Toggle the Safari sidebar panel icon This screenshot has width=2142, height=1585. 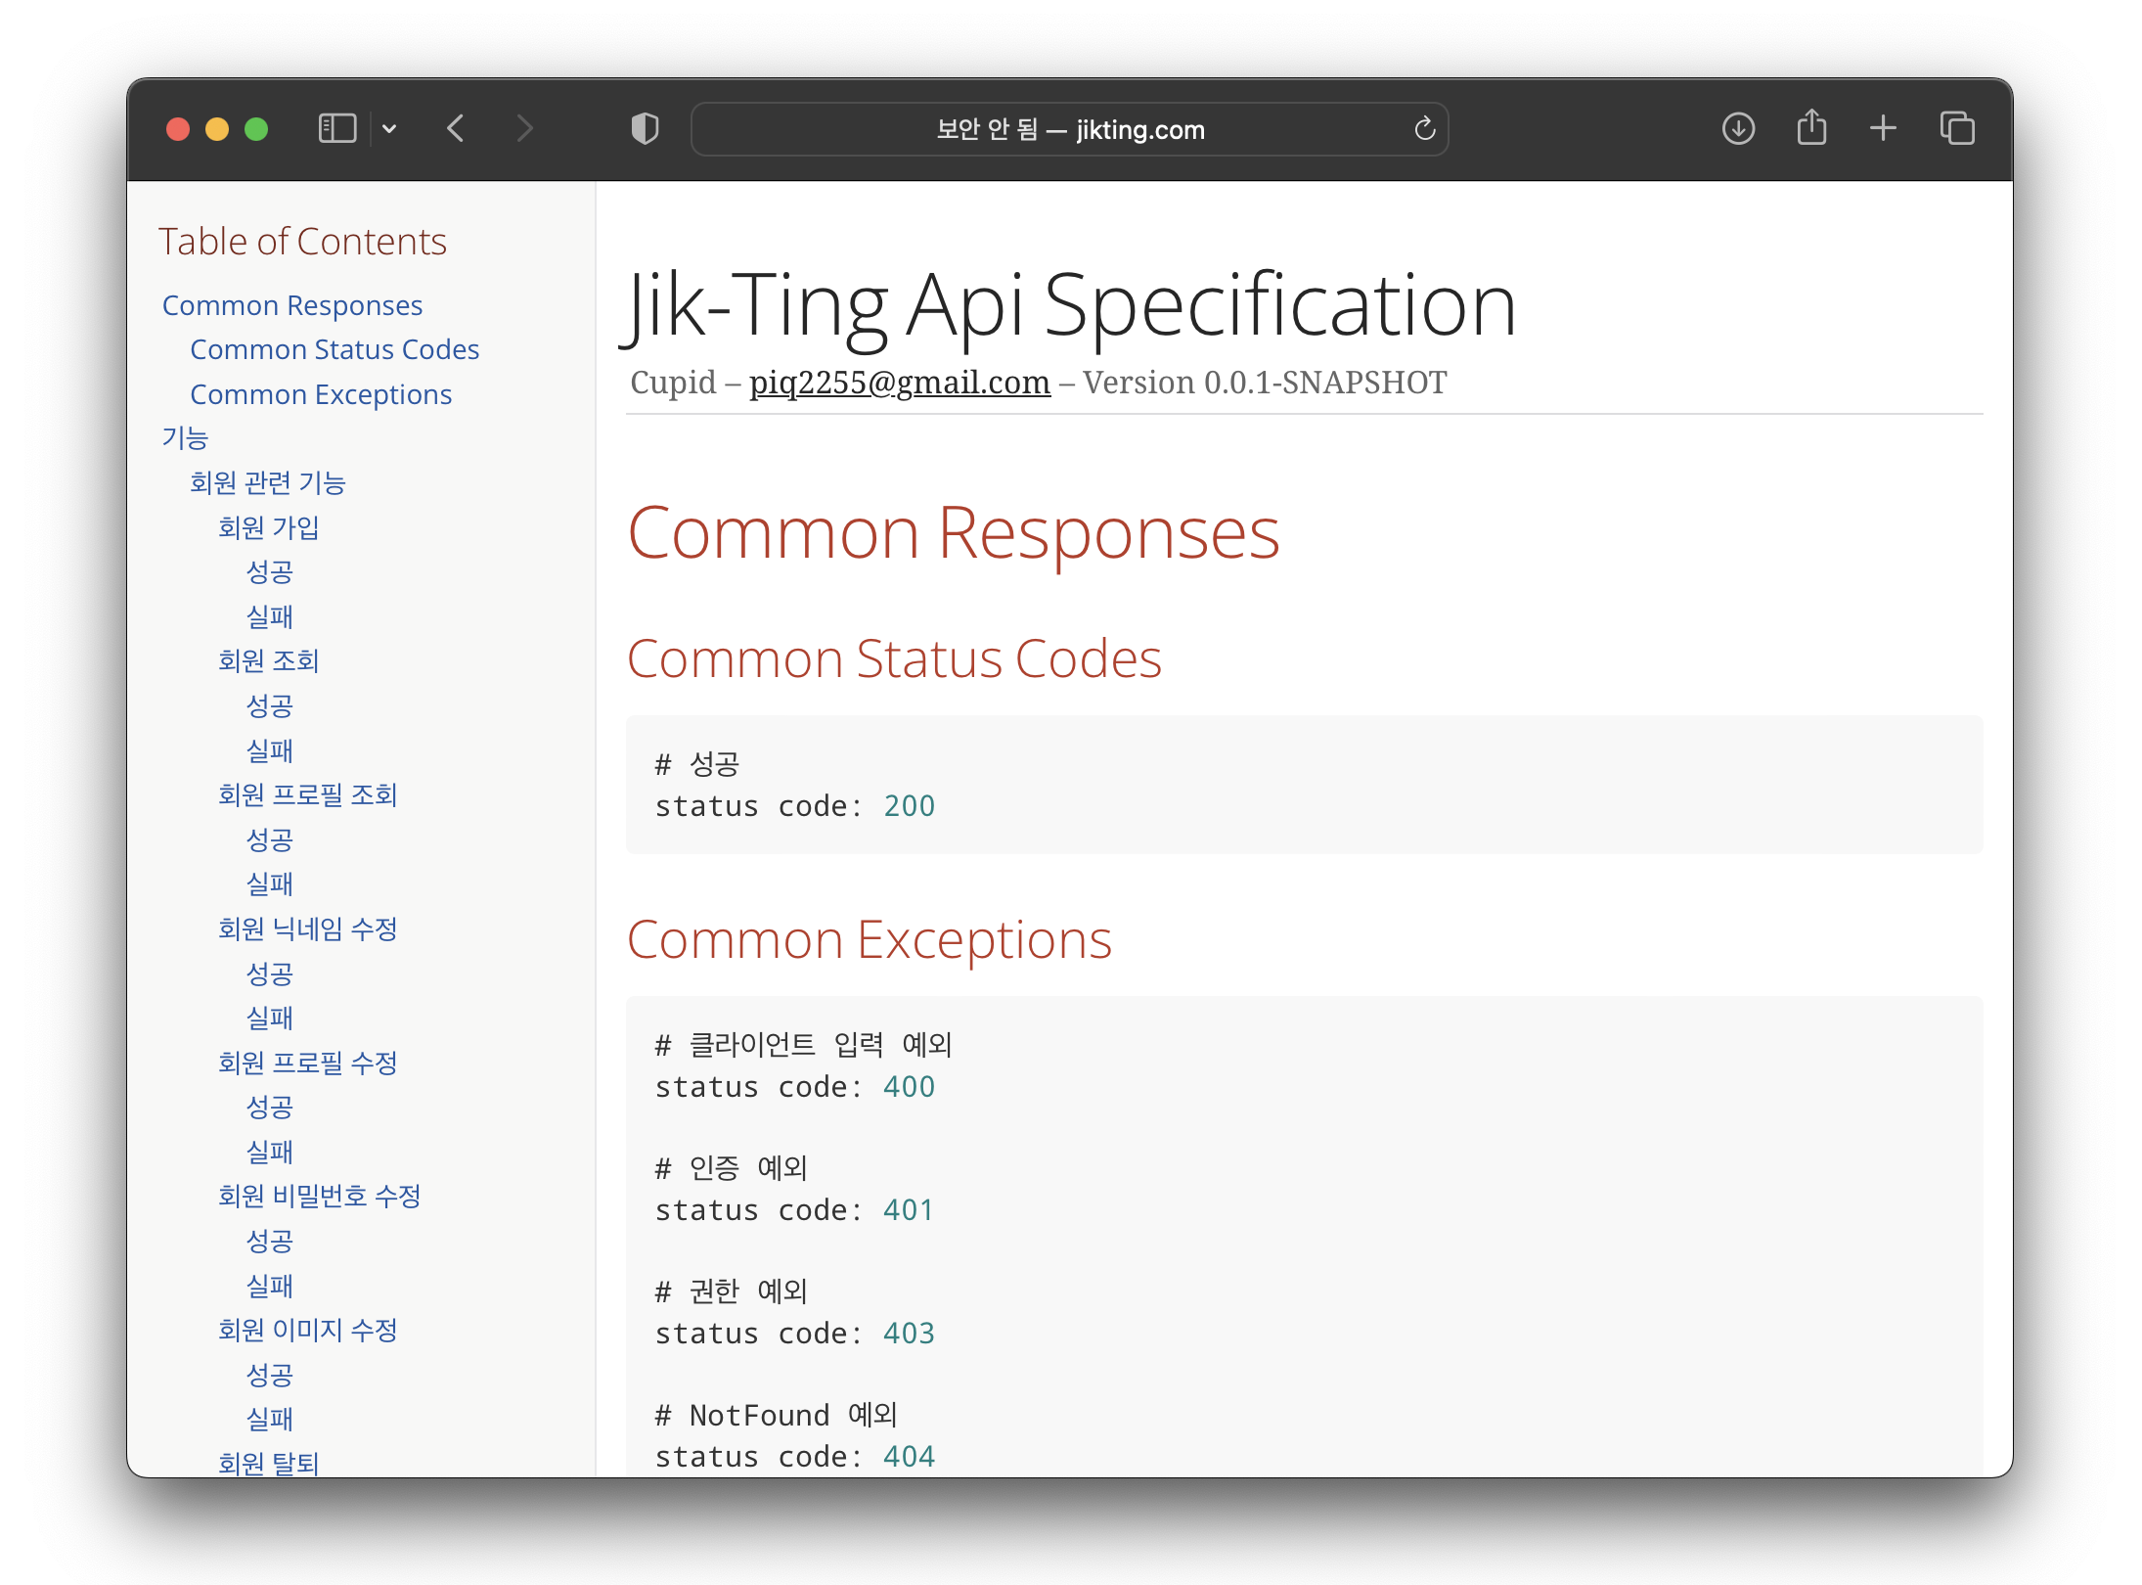point(336,128)
